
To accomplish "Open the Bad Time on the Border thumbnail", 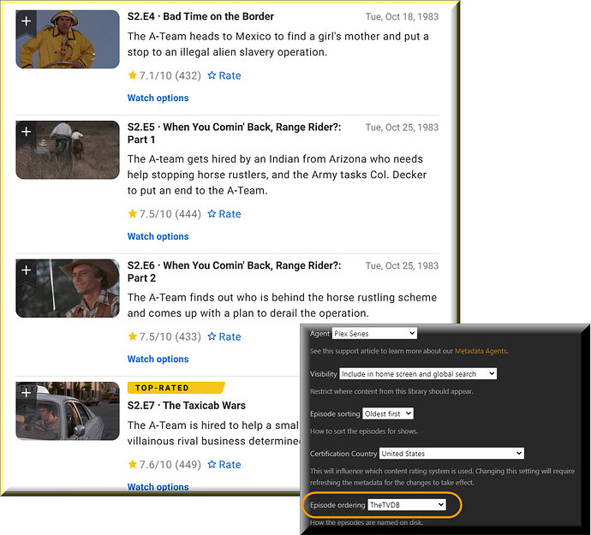I will pos(68,39).
